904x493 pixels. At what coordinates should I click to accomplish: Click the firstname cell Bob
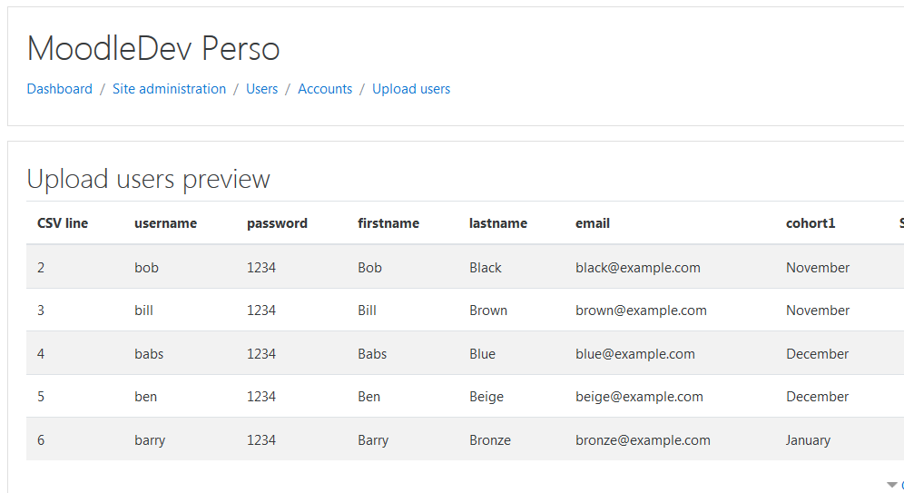click(369, 268)
